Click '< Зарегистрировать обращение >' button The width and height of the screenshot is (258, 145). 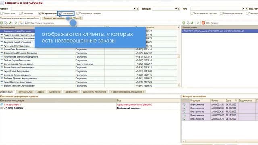point(127,92)
